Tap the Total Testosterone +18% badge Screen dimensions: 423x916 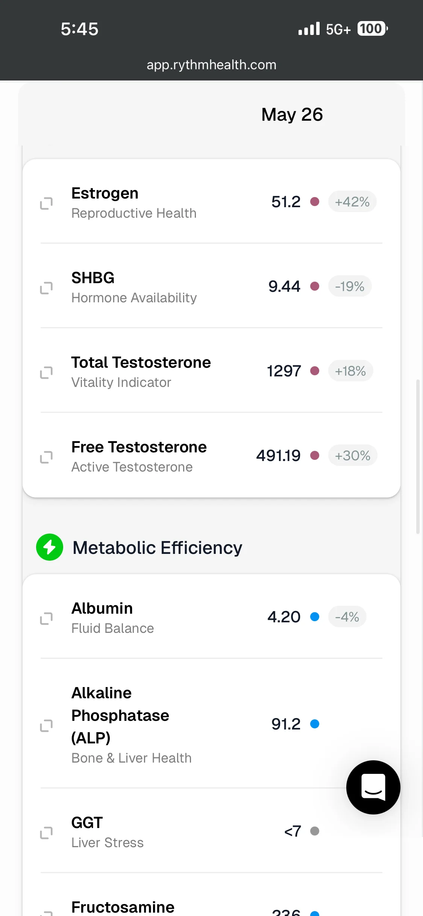(x=350, y=371)
